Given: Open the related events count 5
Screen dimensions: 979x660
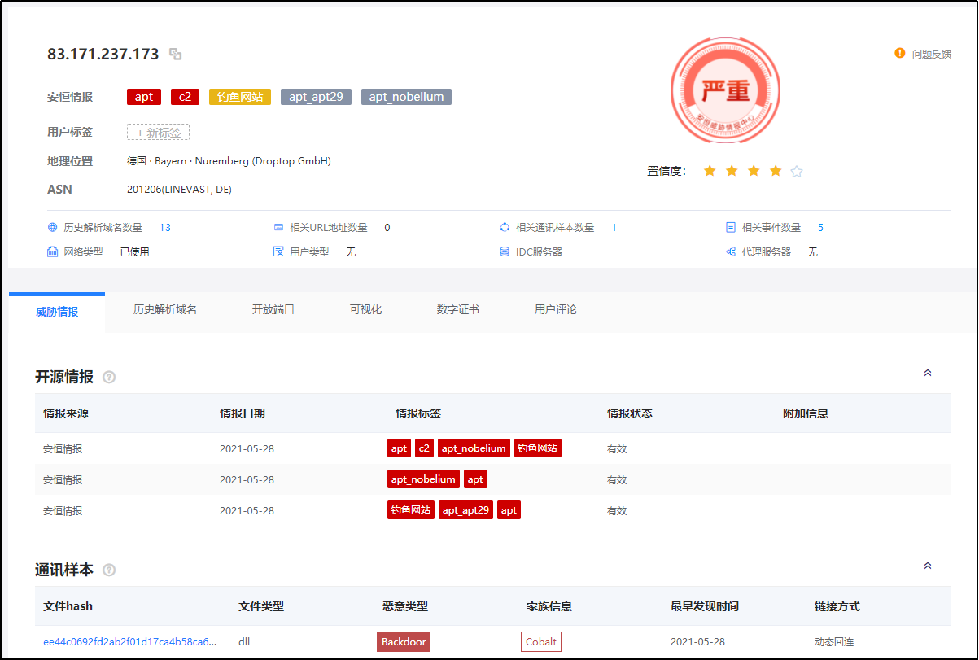Looking at the screenshot, I should (821, 228).
